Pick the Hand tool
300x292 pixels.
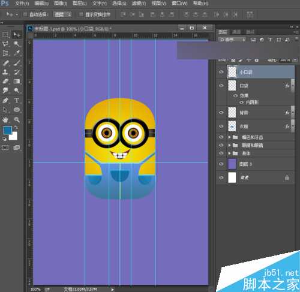click(5, 119)
